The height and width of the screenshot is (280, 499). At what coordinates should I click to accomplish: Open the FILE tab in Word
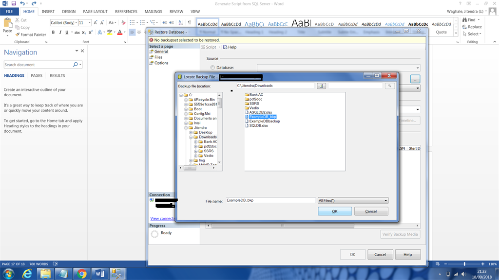tap(9, 12)
